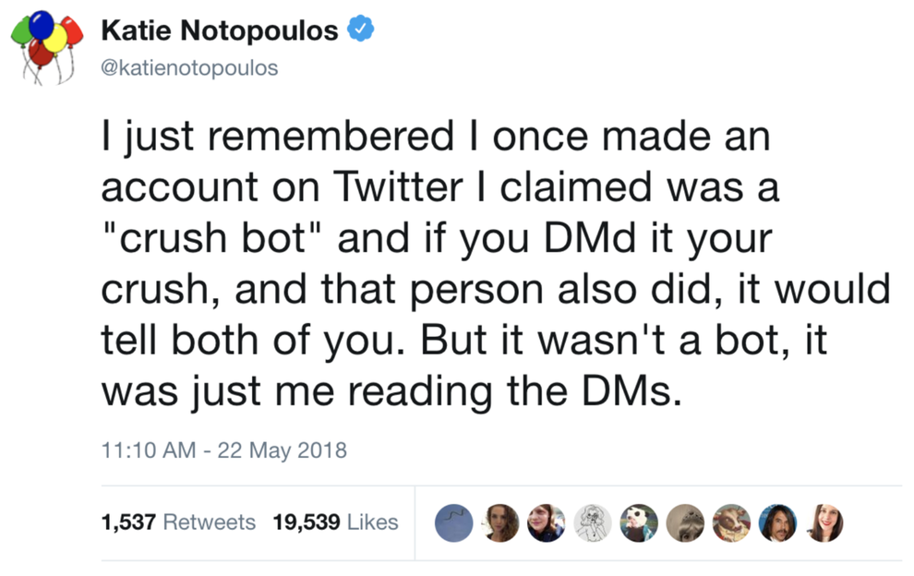914x576 pixels.
Task: Open the selfie-photo liker avatar
Action: click(546, 522)
